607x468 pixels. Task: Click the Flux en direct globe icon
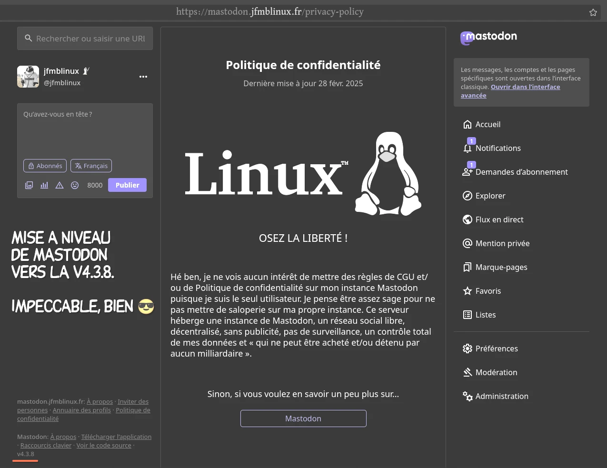[468, 219]
